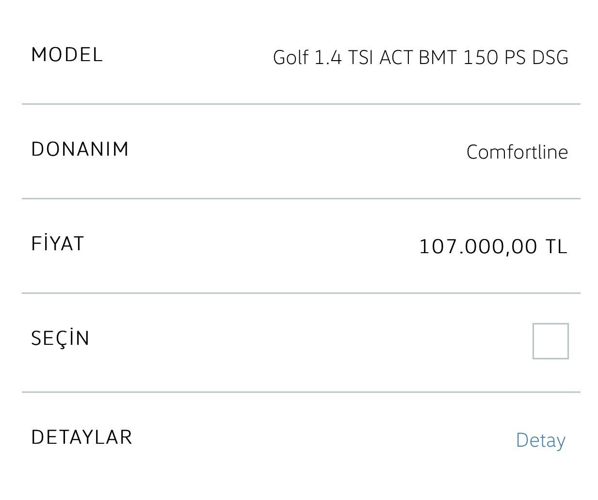Click ACT in the model name
The image size is (598, 500).
(396, 57)
